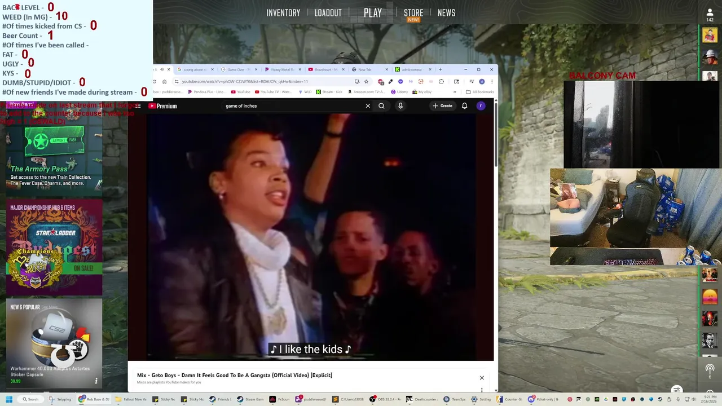Screen dimensions: 722x406
Task: Click the info icon on the sticker capsule card
Action: point(96,381)
